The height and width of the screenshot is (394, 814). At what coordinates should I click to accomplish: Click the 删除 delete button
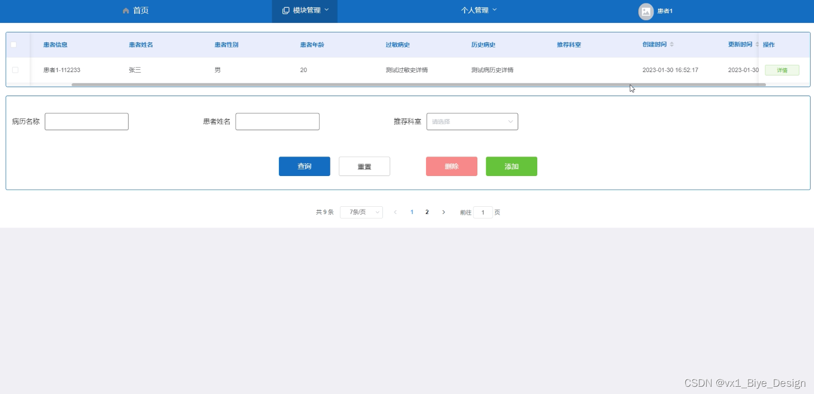pos(452,167)
